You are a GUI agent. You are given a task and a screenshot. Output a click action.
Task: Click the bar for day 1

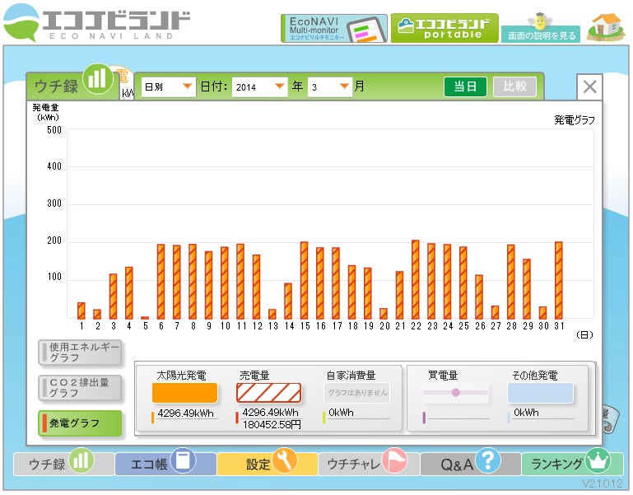coord(81,311)
